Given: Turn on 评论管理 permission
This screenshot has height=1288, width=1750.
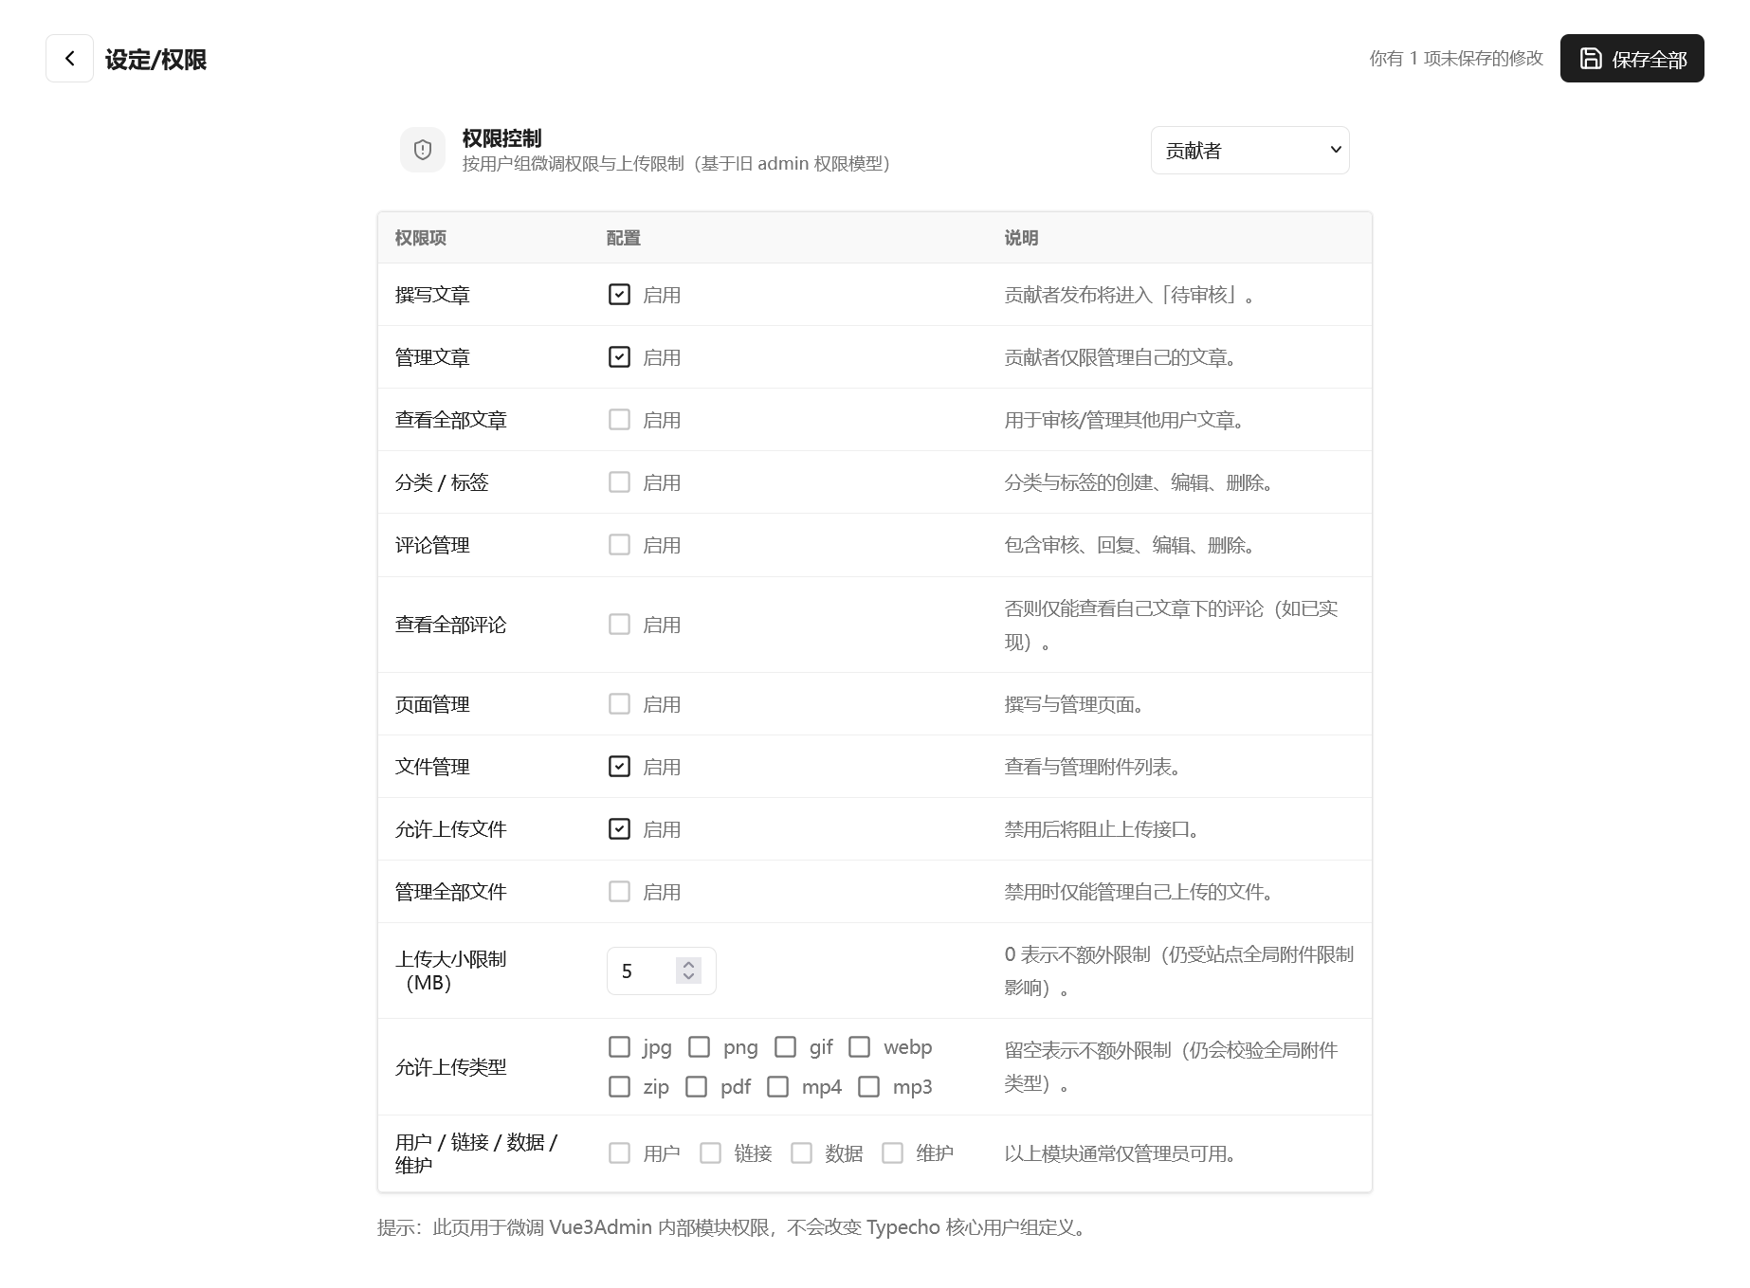Looking at the screenshot, I should pos(619,545).
